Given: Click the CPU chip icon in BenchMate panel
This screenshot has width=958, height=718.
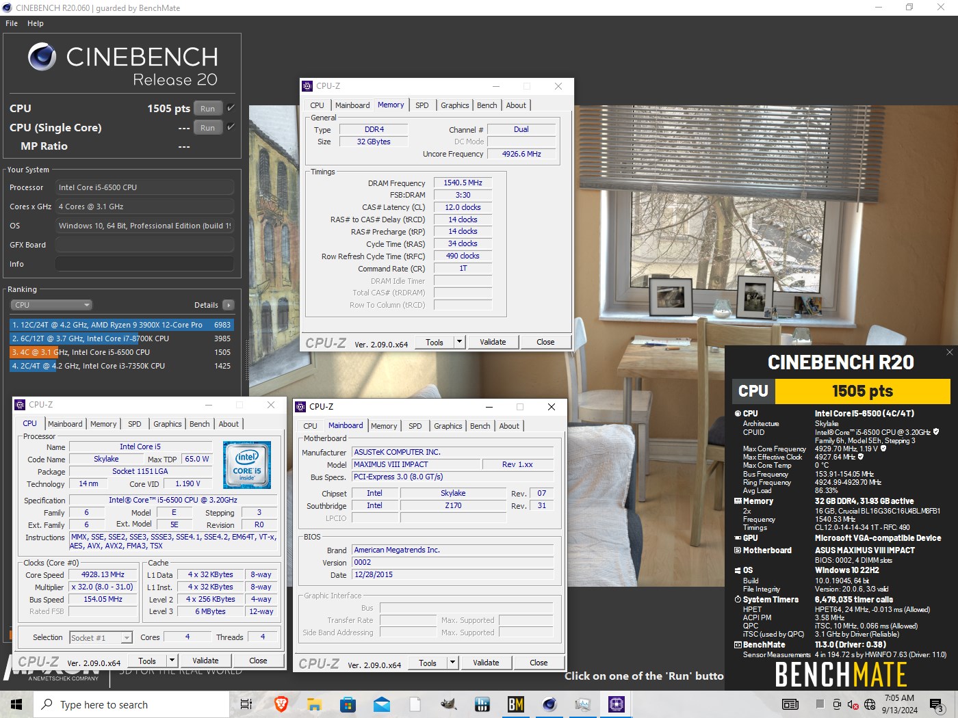Looking at the screenshot, I should pos(738,414).
